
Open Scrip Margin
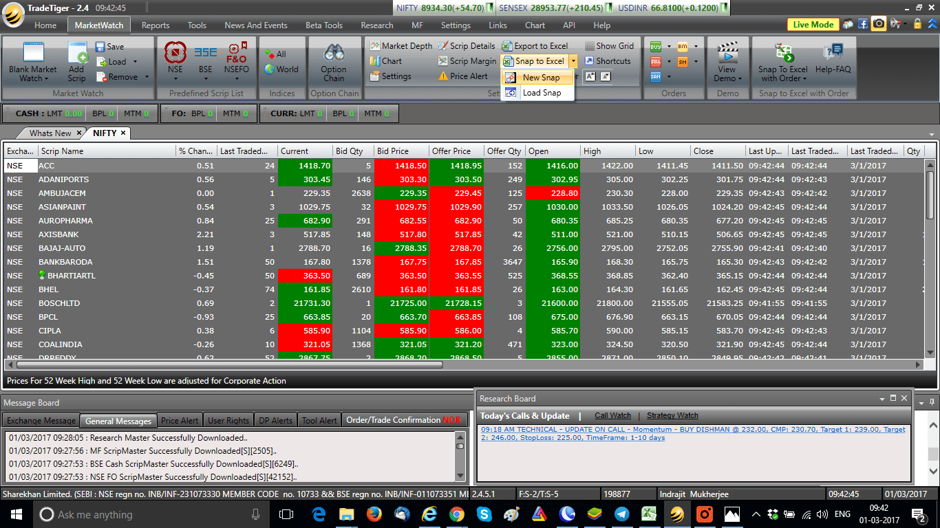click(467, 61)
